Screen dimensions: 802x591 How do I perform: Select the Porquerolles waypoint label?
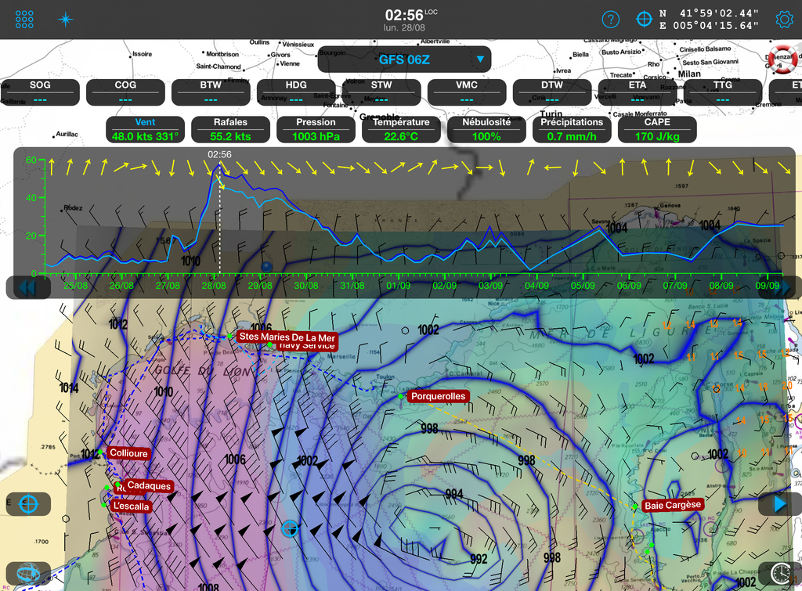(x=439, y=396)
